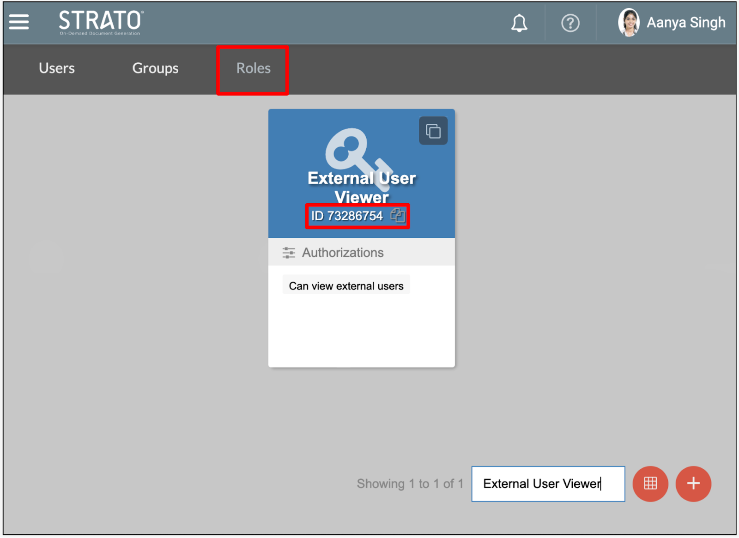
Task: Select 'Can view external users' authorization
Action: tap(346, 286)
